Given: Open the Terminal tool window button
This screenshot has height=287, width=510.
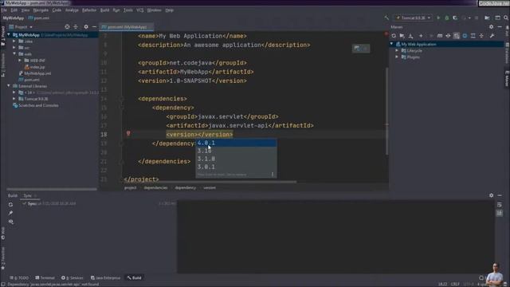Looking at the screenshot, I should coord(45,278).
